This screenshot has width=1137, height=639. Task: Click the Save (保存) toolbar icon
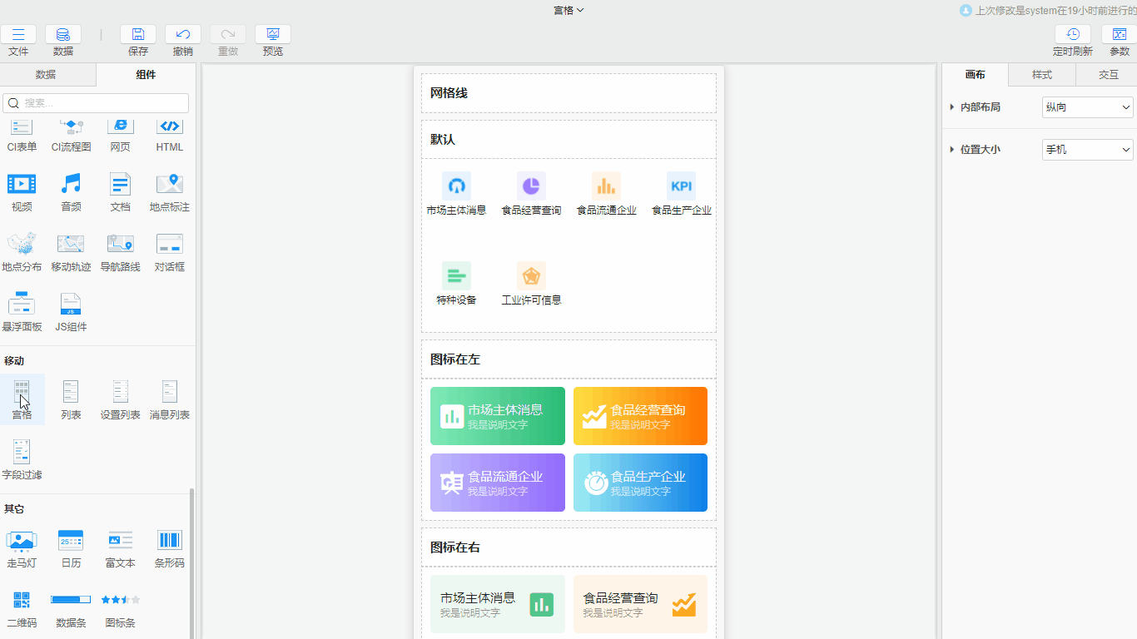pyautogui.click(x=138, y=35)
